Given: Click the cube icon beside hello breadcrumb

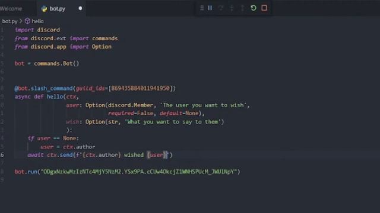Looking at the screenshot, I should tap(27, 21).
